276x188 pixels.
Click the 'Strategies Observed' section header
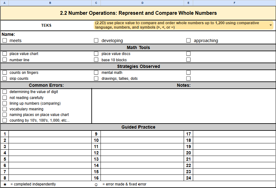[138, 66]
